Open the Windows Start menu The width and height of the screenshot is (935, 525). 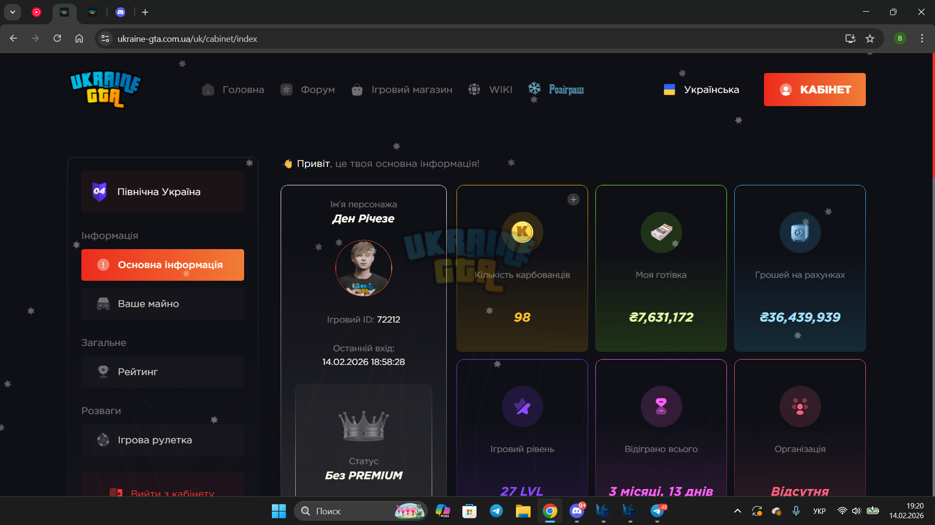(279, 511)
